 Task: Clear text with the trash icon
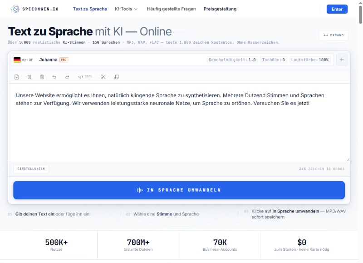[x=42, y=77]
